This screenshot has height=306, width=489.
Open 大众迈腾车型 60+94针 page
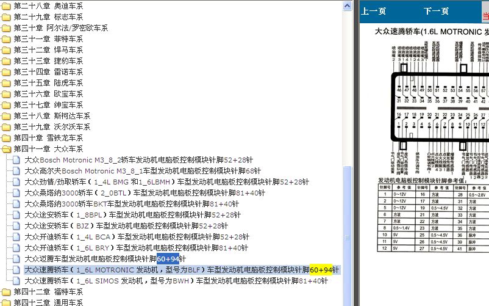[x=105, y=259]
